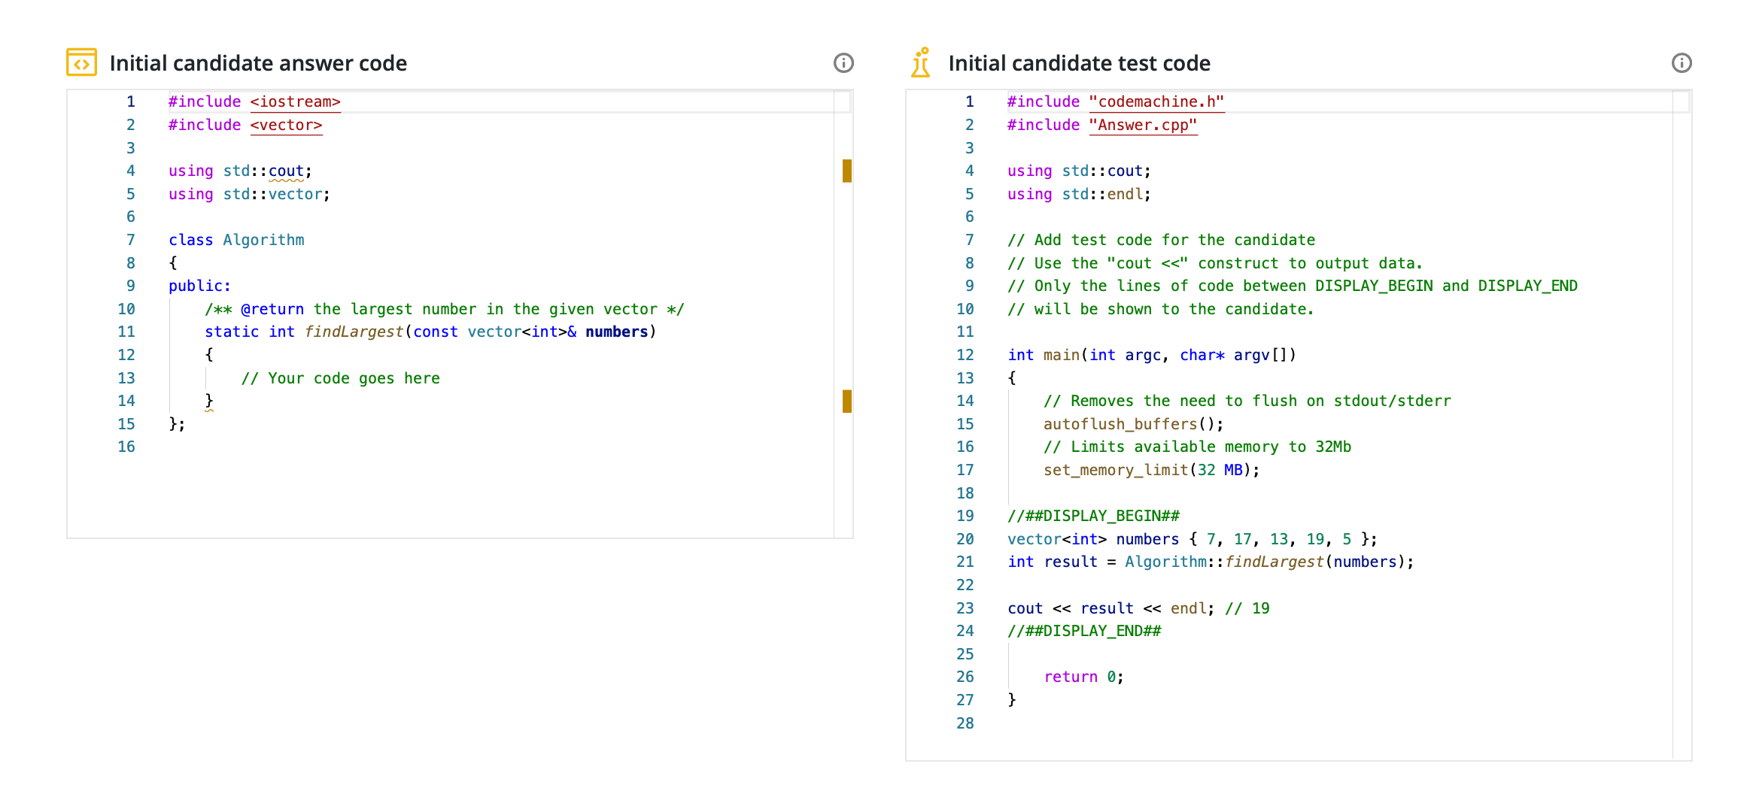Image resolution: width=1747 pixels, height=800 pixels.
Task: Click the 'Initial candidate answer code' heading
Action: 258,63
